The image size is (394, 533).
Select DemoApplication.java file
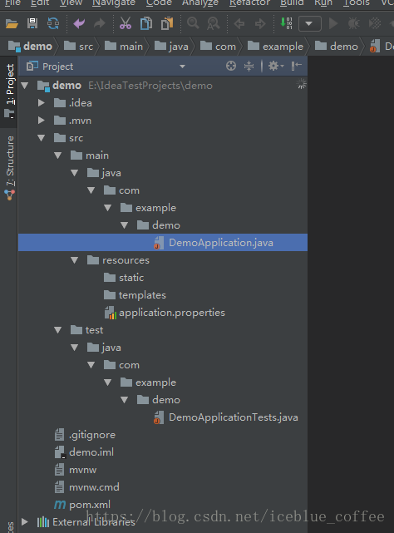click(x=162, y=242)
